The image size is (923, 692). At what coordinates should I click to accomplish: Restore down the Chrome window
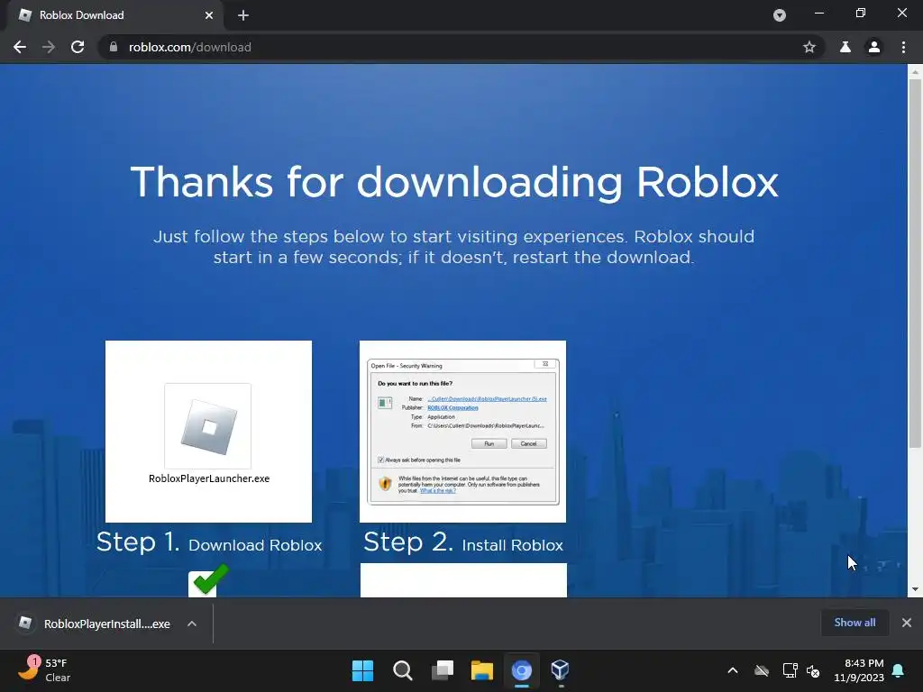click(x=861, y=13)
